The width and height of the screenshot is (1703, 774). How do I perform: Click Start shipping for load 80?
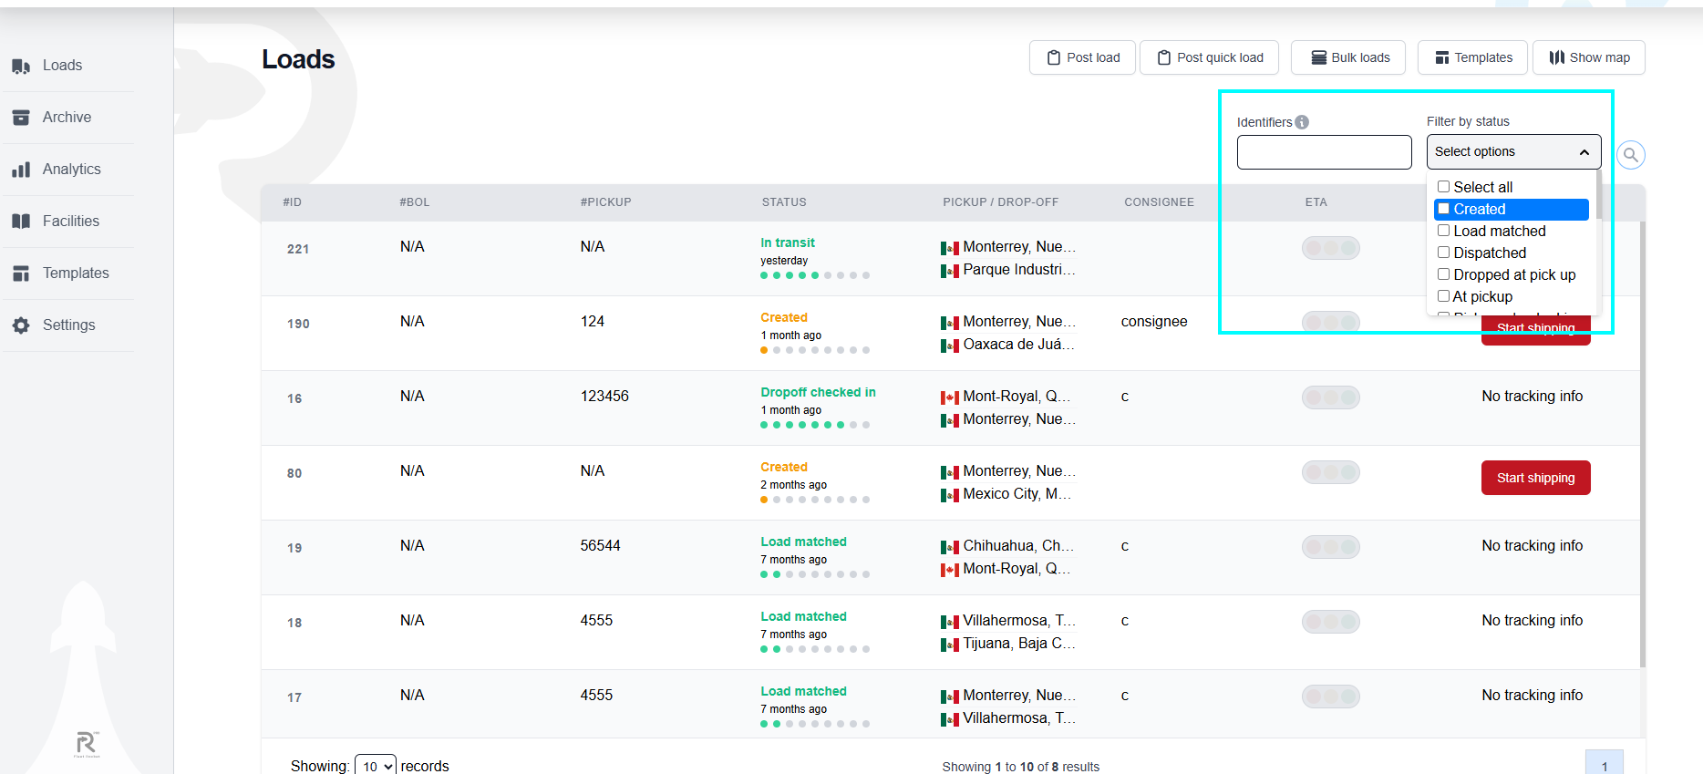1536,478
